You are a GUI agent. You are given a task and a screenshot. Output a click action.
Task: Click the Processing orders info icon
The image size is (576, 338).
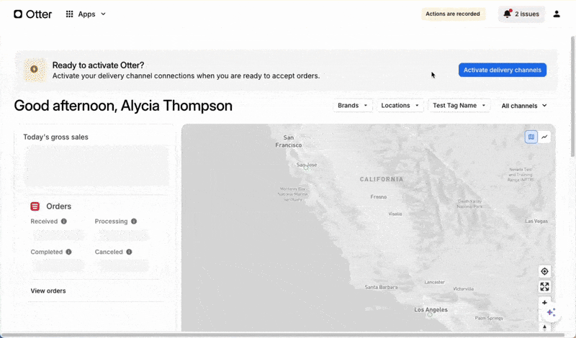click(x=134, y=221)
